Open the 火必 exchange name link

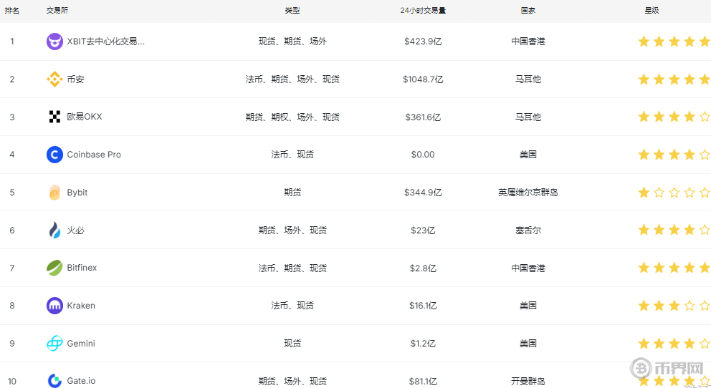[x=75, y=230]
